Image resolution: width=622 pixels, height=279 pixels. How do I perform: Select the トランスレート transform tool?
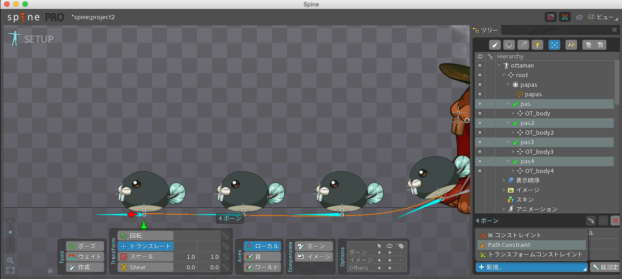click(x=145, y=246)
